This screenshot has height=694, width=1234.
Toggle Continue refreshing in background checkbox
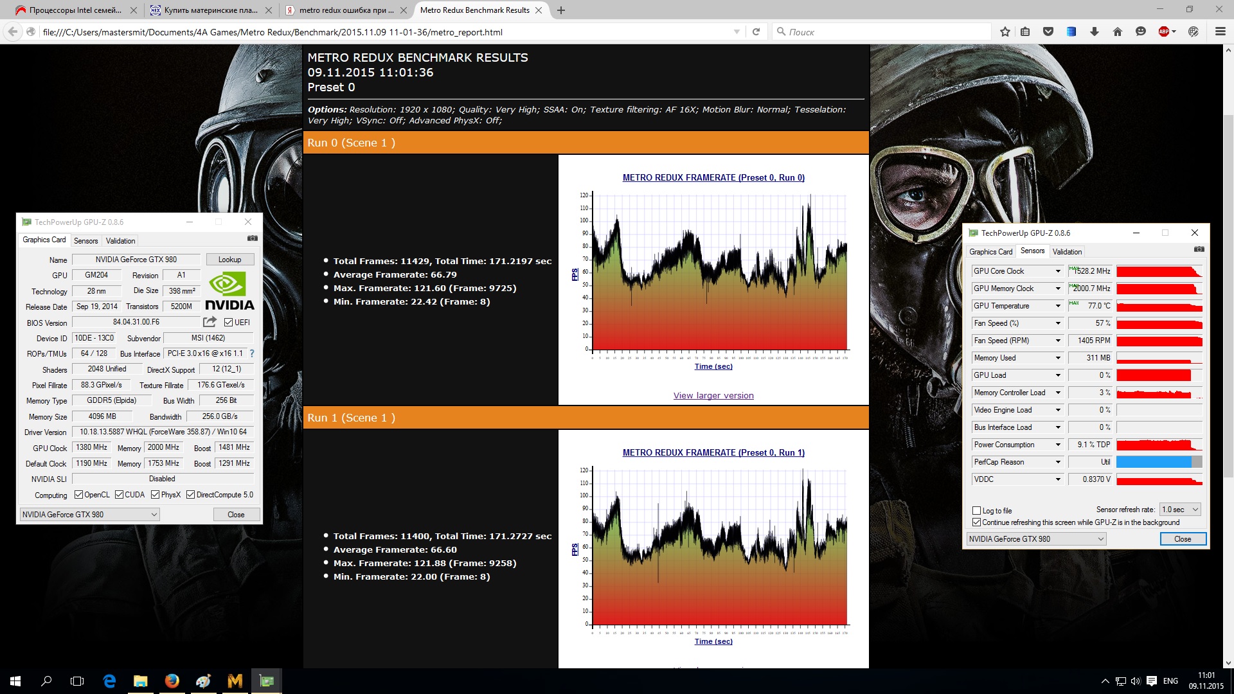point(977,522)
